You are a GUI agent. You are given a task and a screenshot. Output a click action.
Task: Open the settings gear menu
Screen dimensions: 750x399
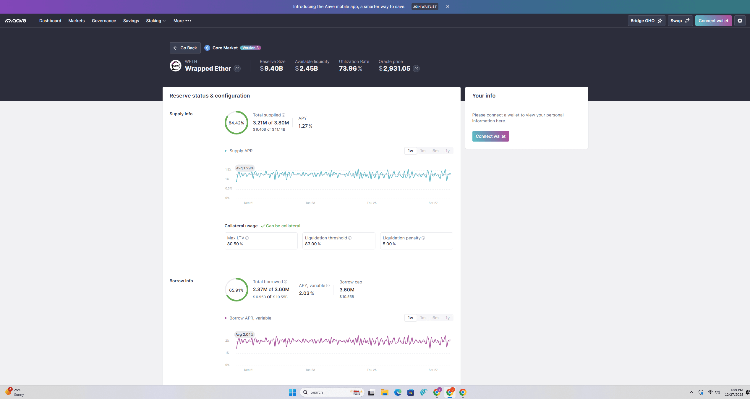pyautogui.click(x=740, y=20)
